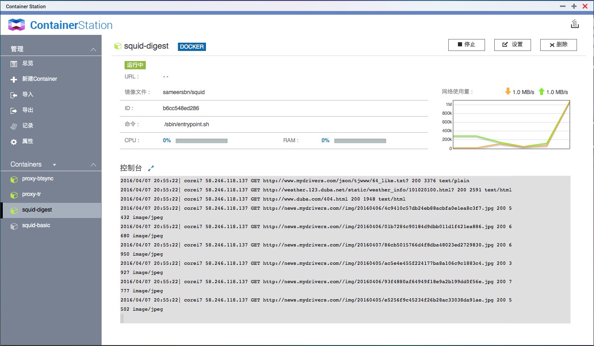
Task: Click the 属性 gear icon
Action: [x=14, y=142]
